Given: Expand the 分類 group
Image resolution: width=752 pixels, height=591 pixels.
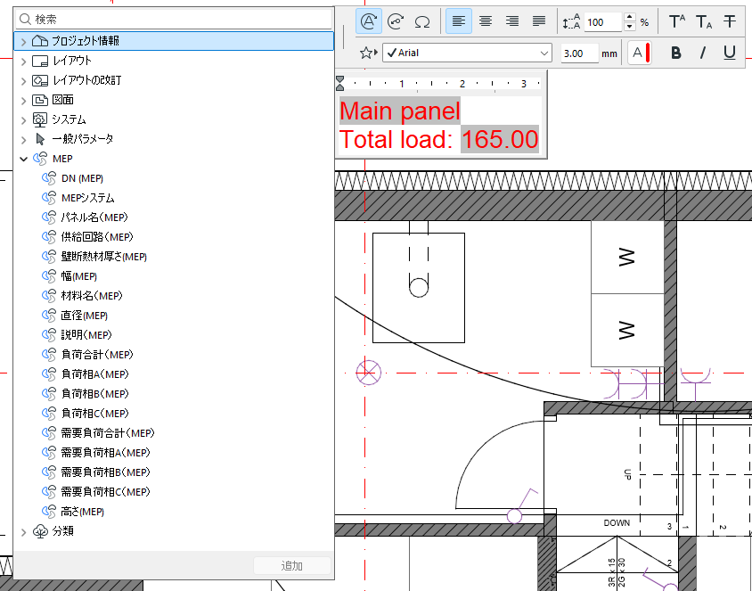Looking at the screenshot, I should (x=23, y=532).
